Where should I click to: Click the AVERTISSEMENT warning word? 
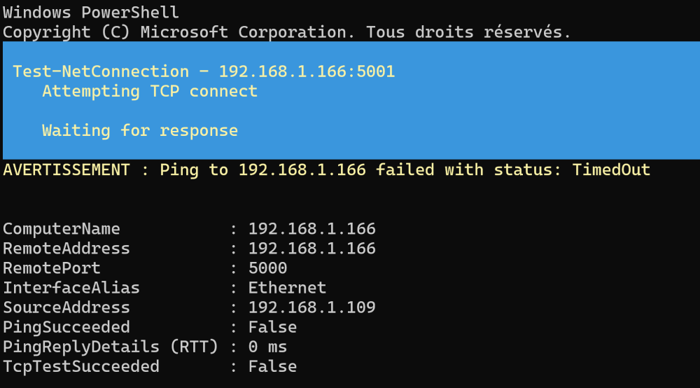66,169
